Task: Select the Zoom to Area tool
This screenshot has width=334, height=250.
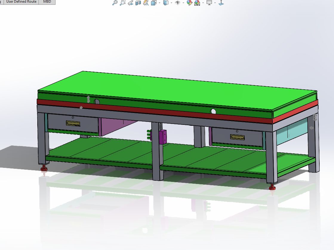Action: point(122,3)
